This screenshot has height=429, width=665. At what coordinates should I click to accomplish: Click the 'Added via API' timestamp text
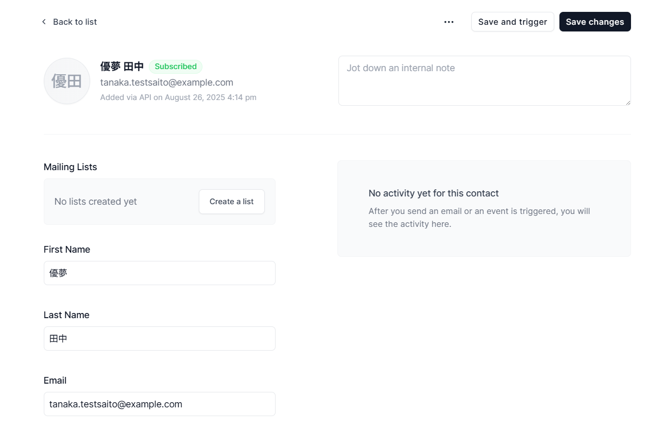(178, 97)
